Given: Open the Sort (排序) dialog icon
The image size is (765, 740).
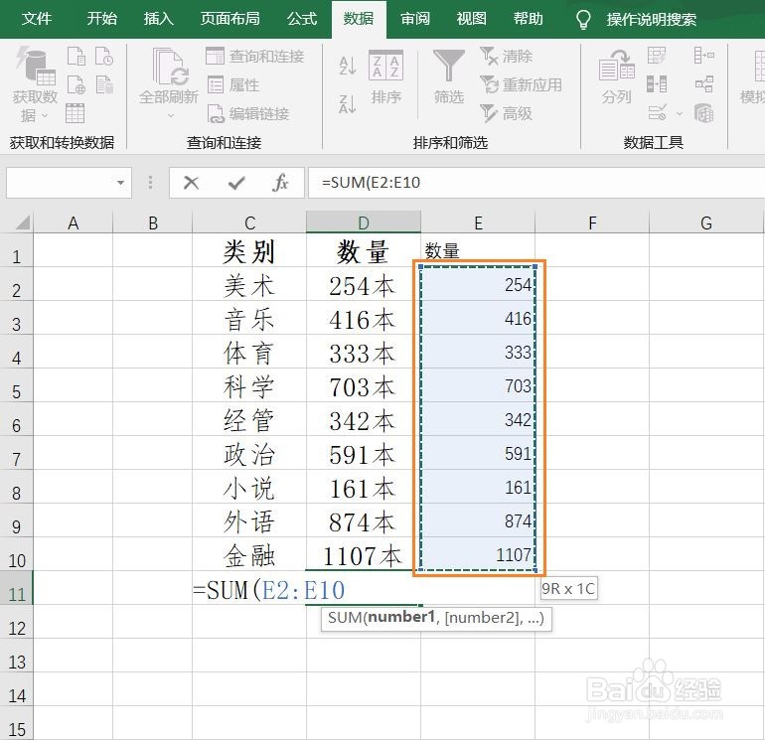Looking at the screenshot, I should pyautogui.click(x=385, y=66).
